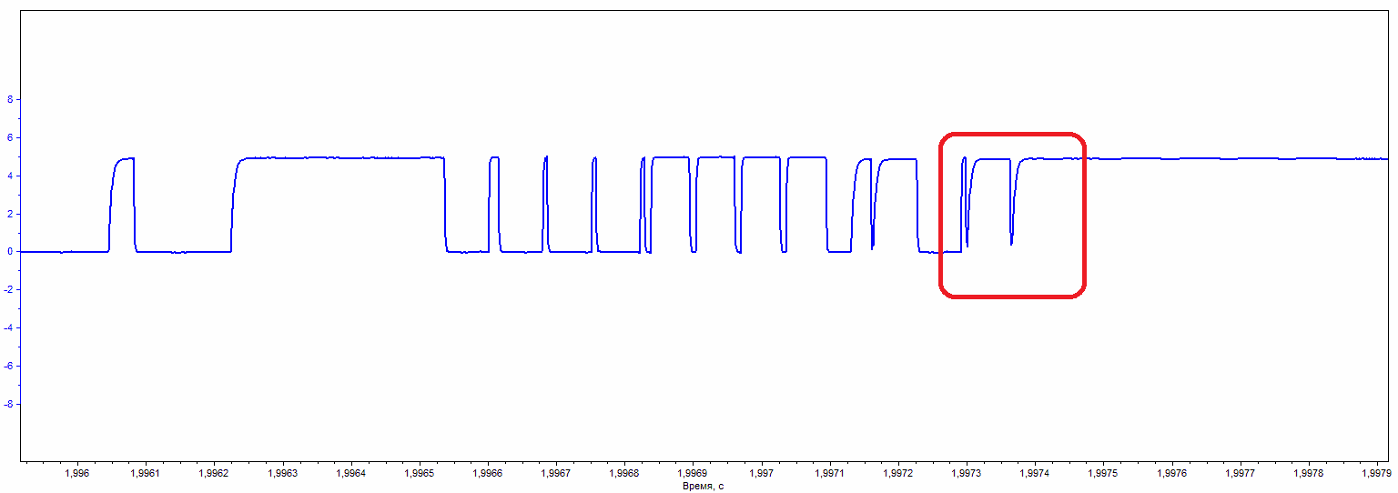Pick the -8 vertical axis label
The height and width of the screenshot is (493, 1398).
click(x=6, y=405)
